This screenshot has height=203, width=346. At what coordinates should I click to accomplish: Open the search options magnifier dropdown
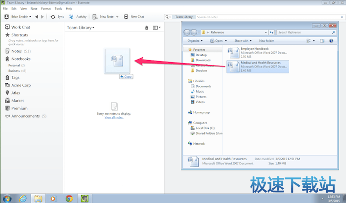[168, 17]
